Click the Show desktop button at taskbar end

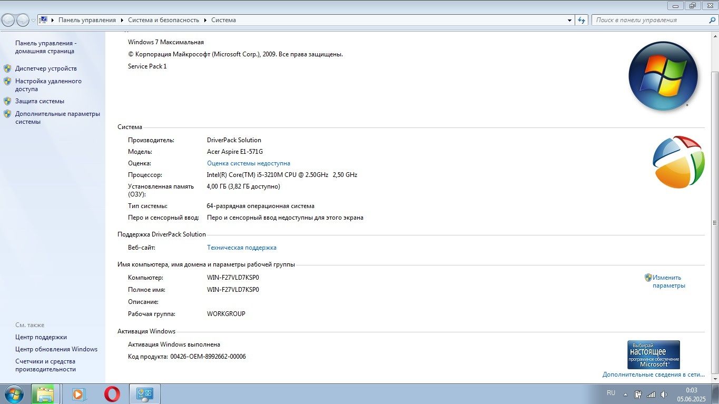coord(715,394)
